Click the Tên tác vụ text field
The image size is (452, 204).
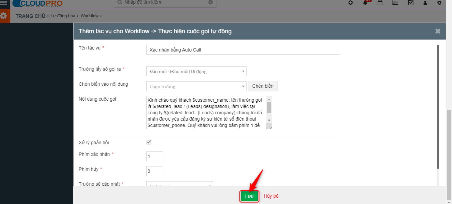pos(243,50)
